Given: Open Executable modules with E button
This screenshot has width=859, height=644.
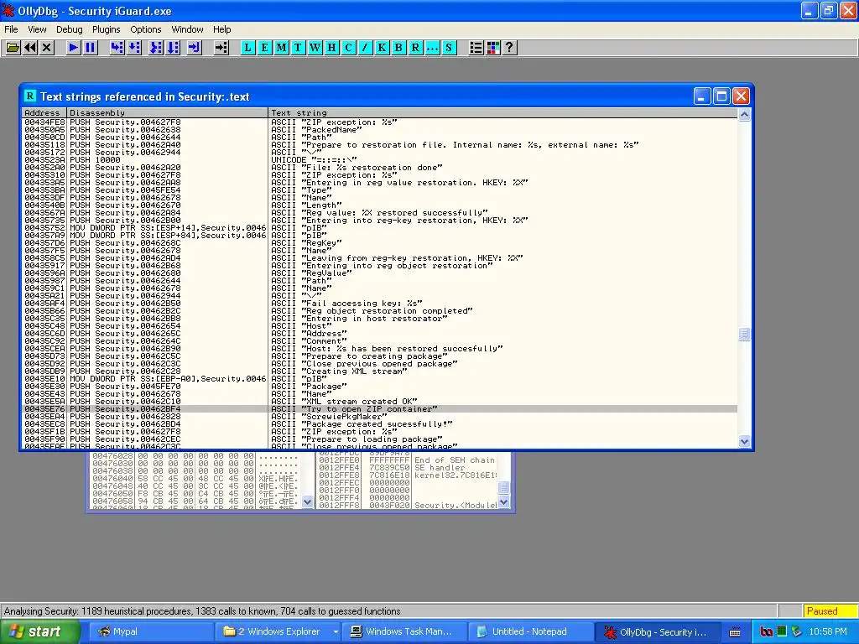Looking at the screenshot, I should [264, 48].
